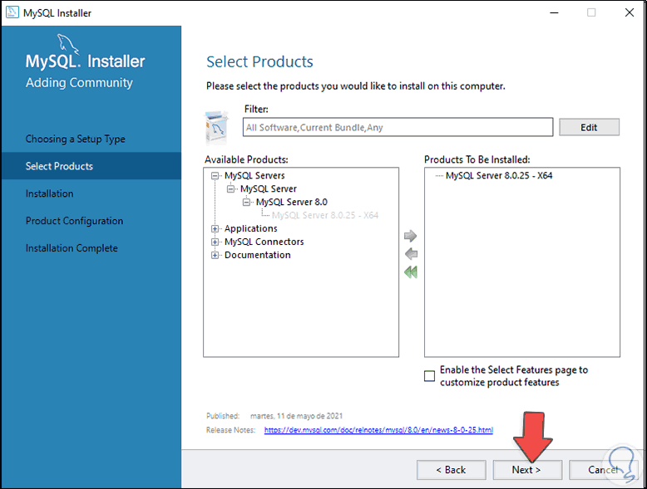
Task: Select the MySQL Server 8.0 tree label
Action: tap(292, 202)
